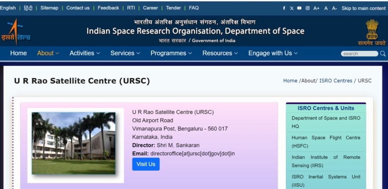Click the search magnifier icon
The width and height of the screenshot is (388, 189).
(x=383, y=54)
